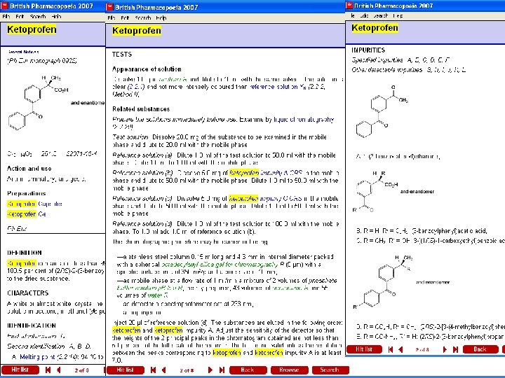Jump to first hit in right window
Screen dimensions: 505x378
(391, 349)
